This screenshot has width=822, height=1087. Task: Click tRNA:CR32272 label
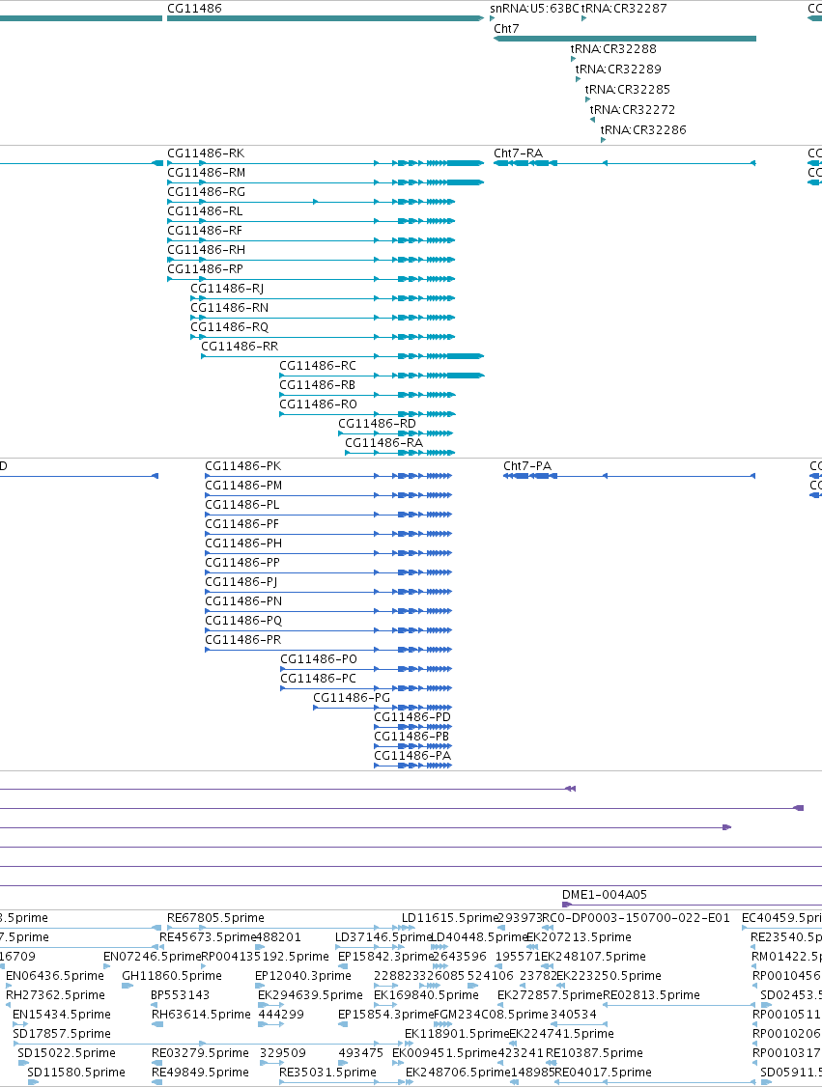click(633, 109)
